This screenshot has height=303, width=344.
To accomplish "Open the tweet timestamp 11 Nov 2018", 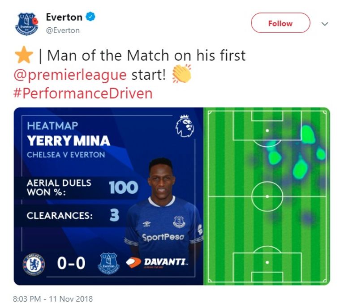I will 53,299.
